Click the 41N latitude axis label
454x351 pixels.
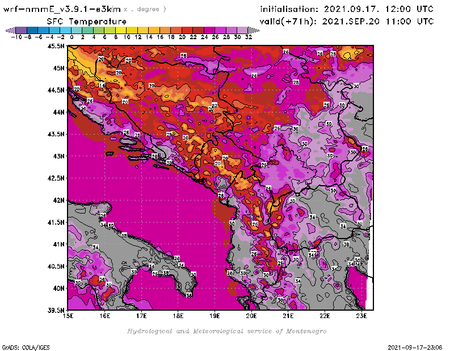[x=58, y=244]
